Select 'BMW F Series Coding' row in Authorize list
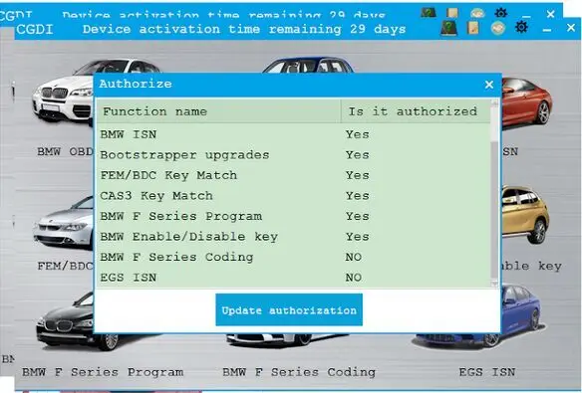 [293, 257]
